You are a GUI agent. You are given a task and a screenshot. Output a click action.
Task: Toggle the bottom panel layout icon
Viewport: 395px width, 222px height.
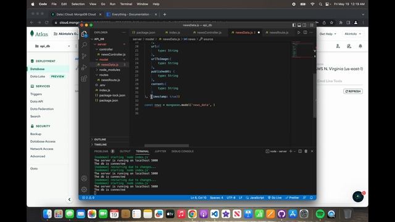coord(299,25)
